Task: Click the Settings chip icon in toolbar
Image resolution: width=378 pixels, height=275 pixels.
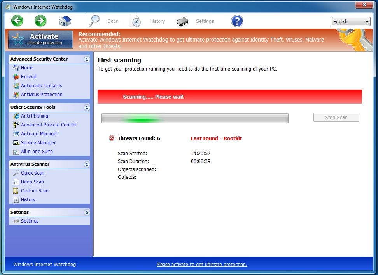Action: point(182,21)
